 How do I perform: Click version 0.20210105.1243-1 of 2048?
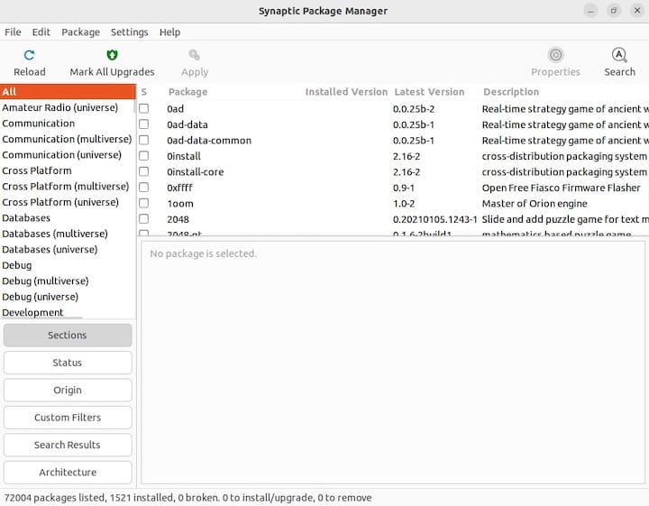pos(435,218)
